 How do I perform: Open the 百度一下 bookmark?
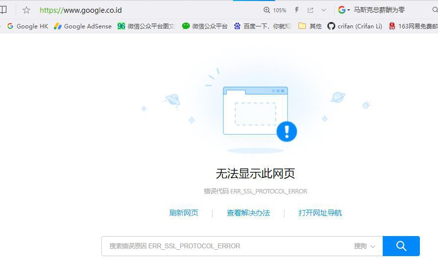263,26
